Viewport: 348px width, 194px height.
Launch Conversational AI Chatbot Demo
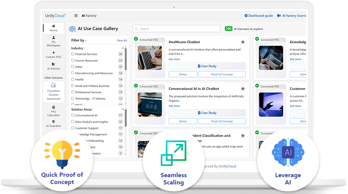pyautogui.click(x=183, y=121)
